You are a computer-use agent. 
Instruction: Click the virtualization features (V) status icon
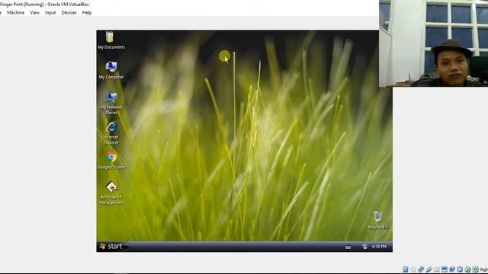point(460,269)
